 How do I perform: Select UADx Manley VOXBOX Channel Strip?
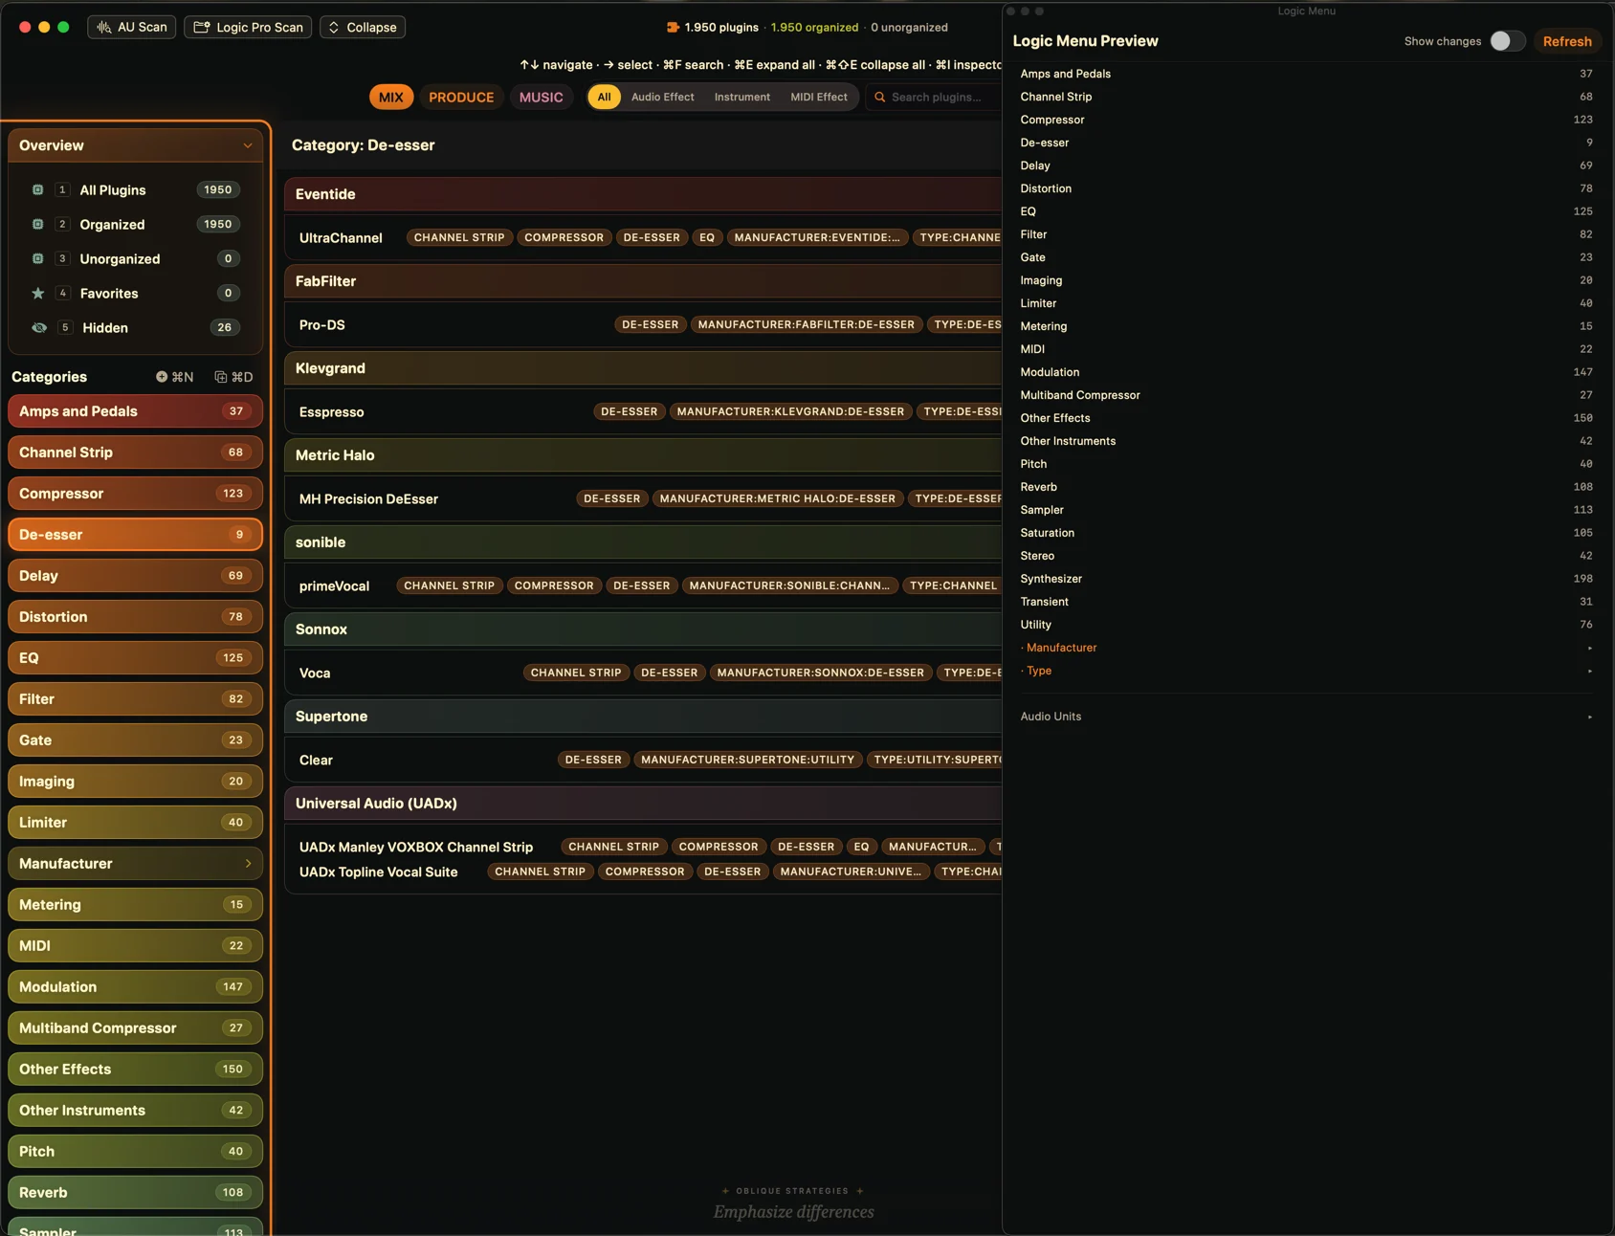pyautogui.click(x=643, y=848)
